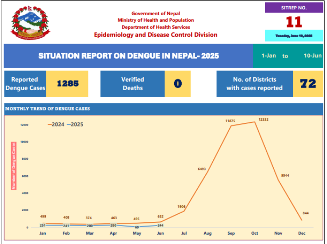Screen dimensions: 327x244
Task: Click the Sep x-axis month label
Action: click(x=231, y=233)
